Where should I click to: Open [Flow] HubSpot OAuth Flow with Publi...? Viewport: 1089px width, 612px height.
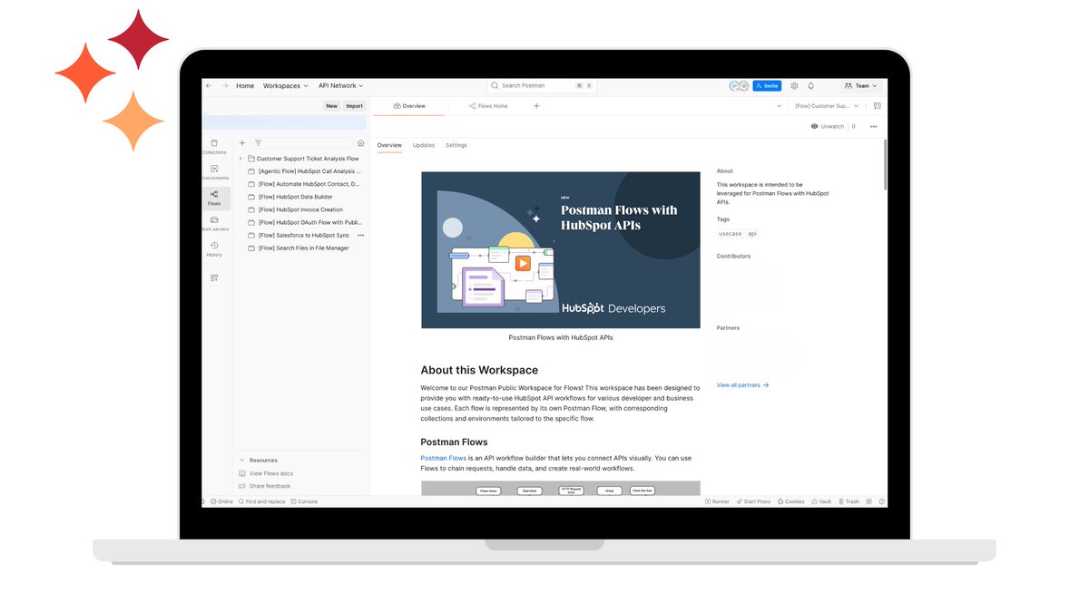point(305,222)
